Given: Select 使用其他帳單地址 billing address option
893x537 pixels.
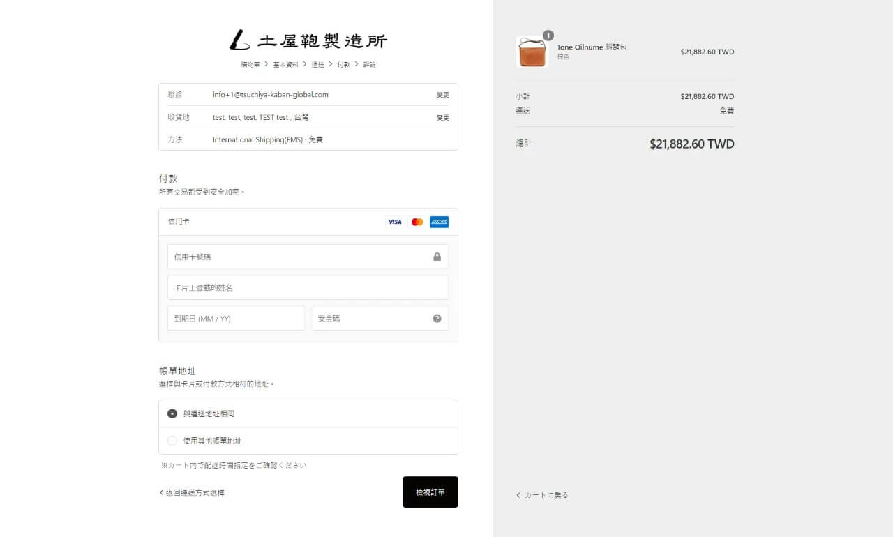Looking at the screenshot, I should pyautogui.click(x=308, y=441).
